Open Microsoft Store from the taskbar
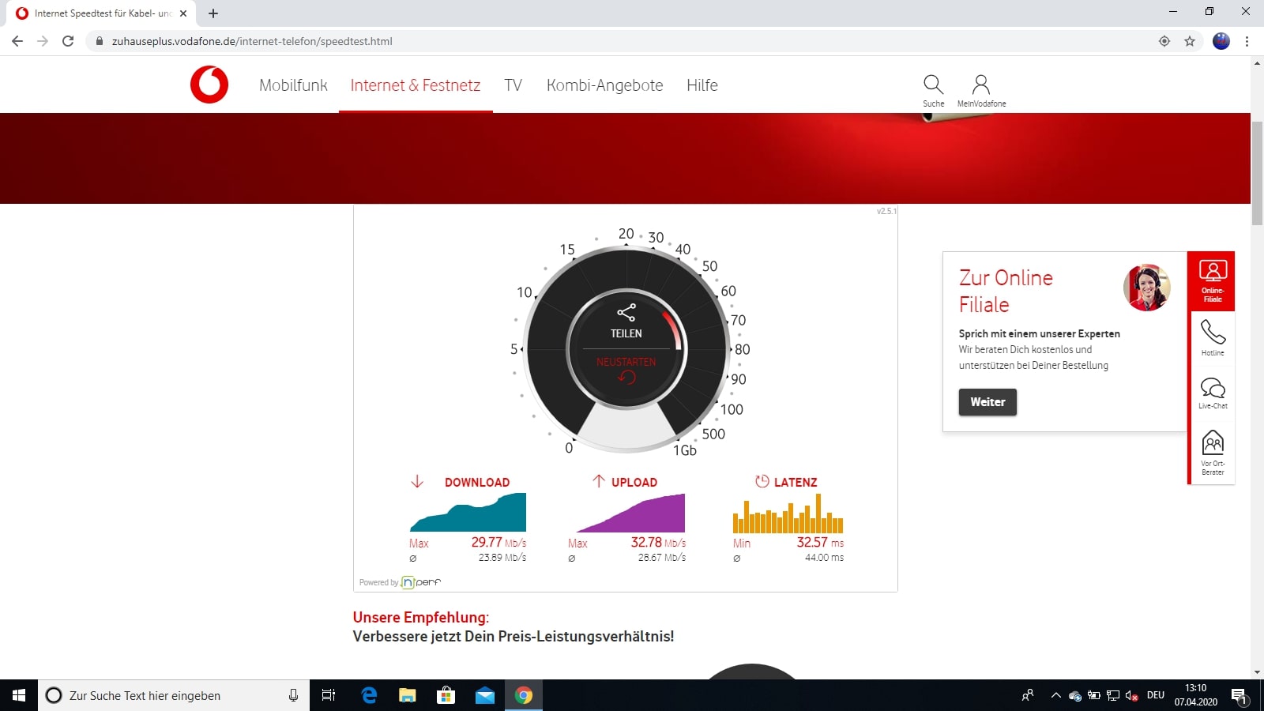Image resolution: width=1264 pixels, height=711 pixels. click(446, 695)
